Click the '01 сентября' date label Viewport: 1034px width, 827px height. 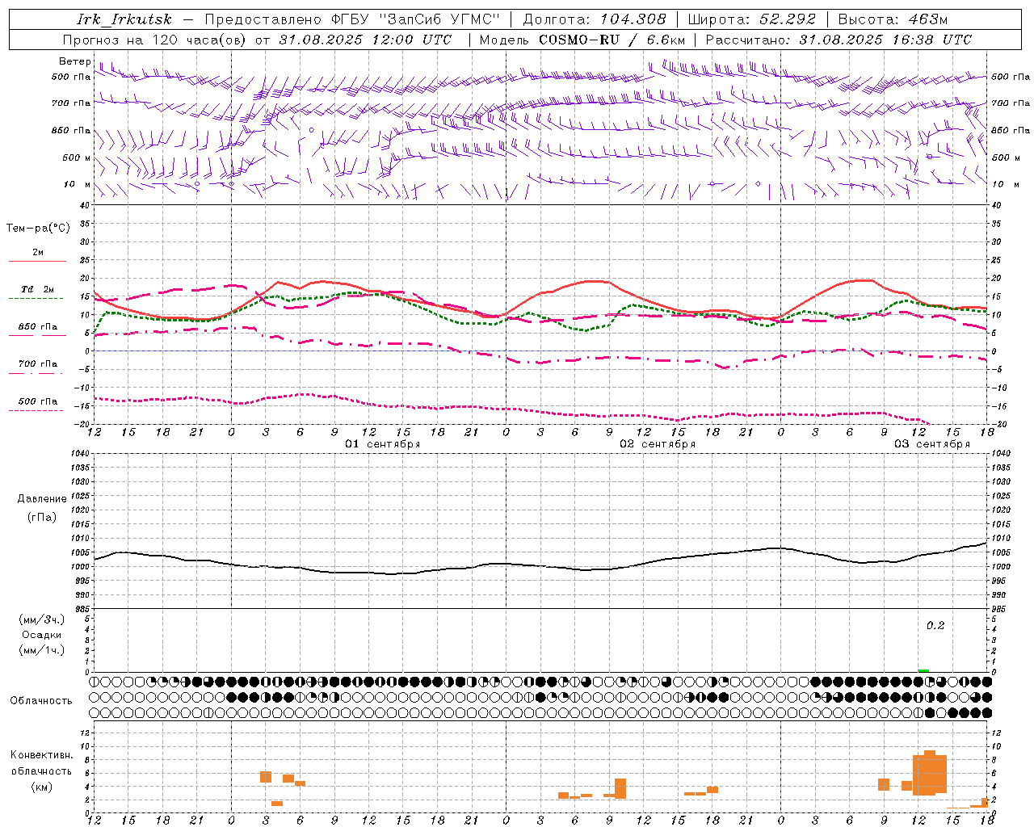(x=383, y=444)
